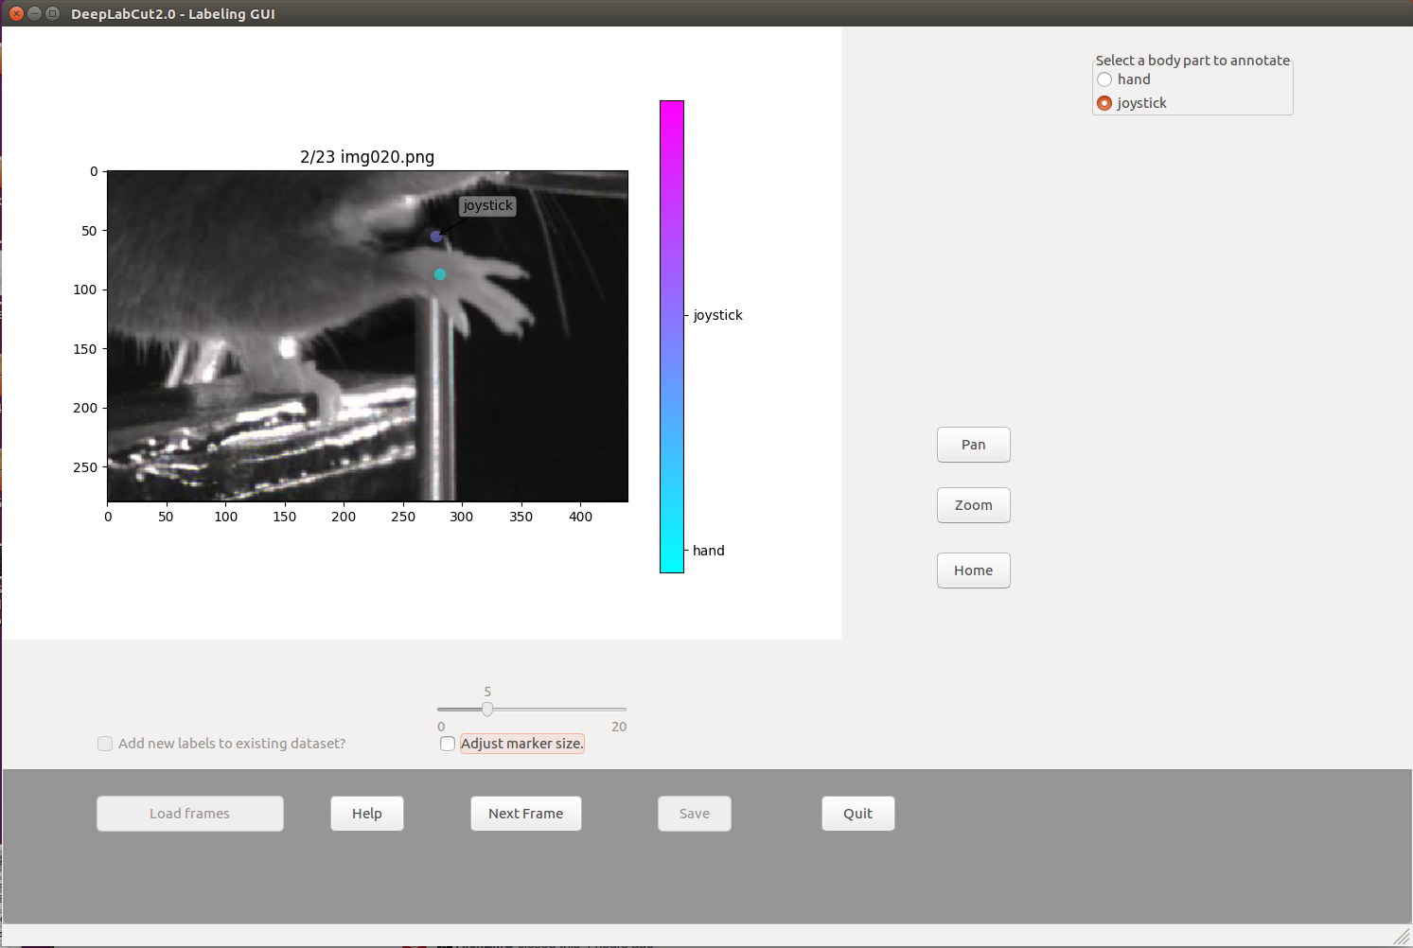Click the frame title '2/23 img020.png'

(367, 157)
